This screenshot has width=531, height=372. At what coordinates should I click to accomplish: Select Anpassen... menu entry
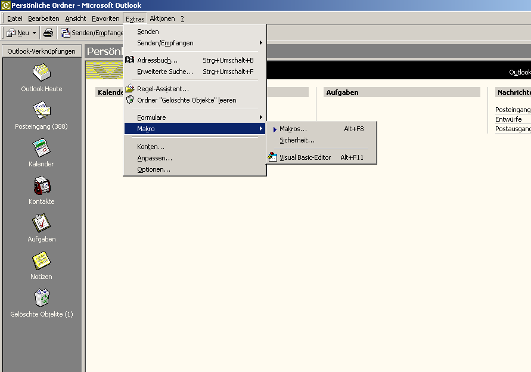(x=195, y=158)
